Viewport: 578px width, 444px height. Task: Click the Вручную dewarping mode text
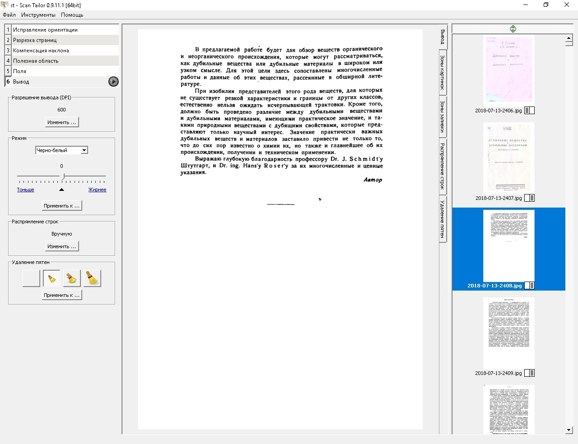[x=61, y=234]
